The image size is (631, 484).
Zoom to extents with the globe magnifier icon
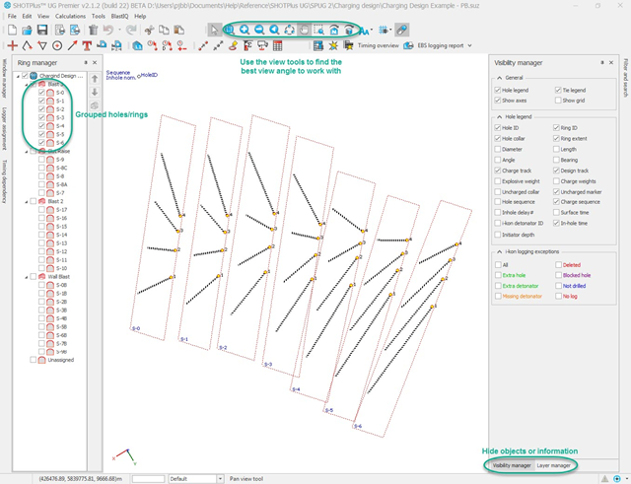point(230,31)
